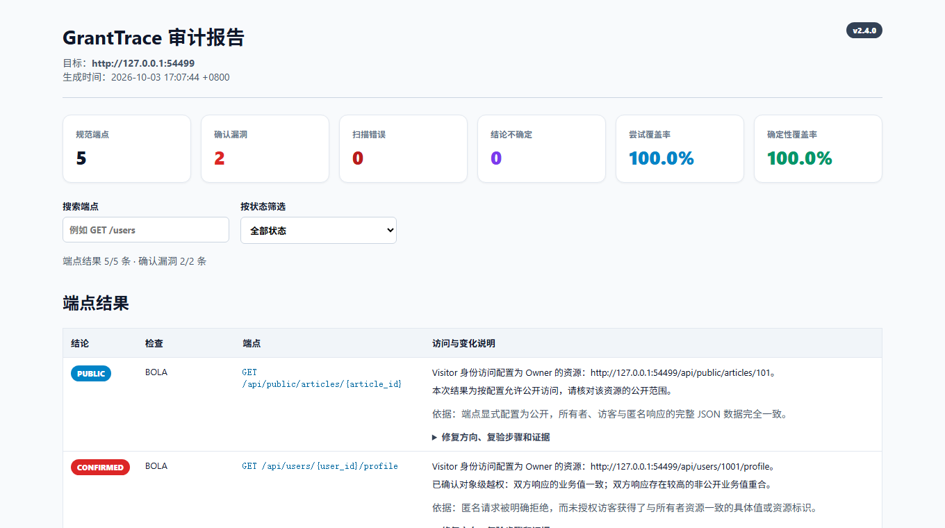Click the 检查 column header
The image size is (945, 528).
[x=154, y=343]
